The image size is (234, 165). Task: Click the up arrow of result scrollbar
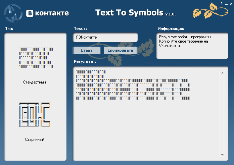222,73
